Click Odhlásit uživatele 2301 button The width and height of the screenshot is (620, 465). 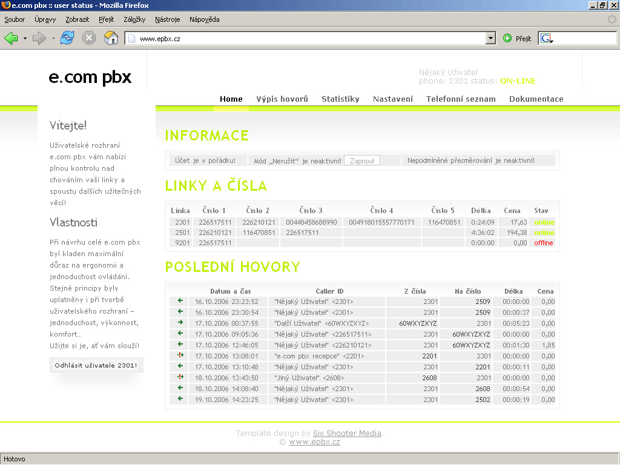[96, 366]
